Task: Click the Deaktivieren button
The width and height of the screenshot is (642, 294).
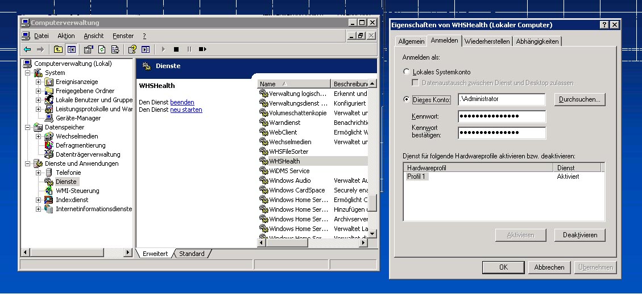Action: click(x=579, y=235)
